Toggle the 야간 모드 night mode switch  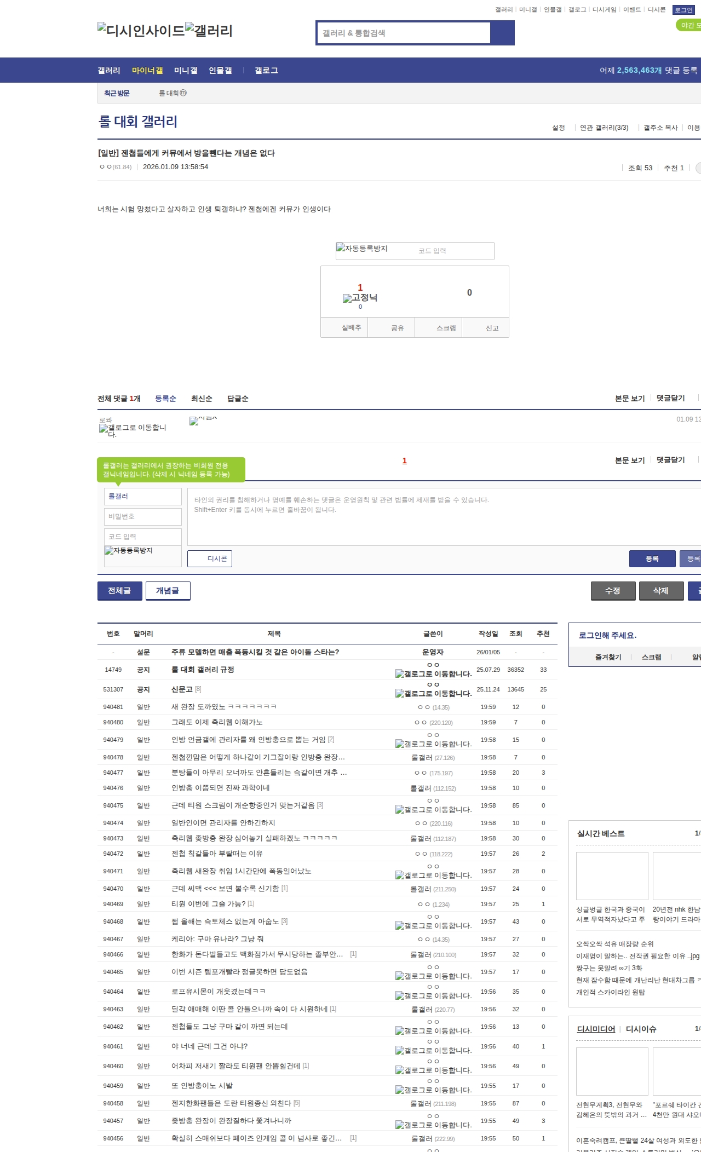pos(688,25)
